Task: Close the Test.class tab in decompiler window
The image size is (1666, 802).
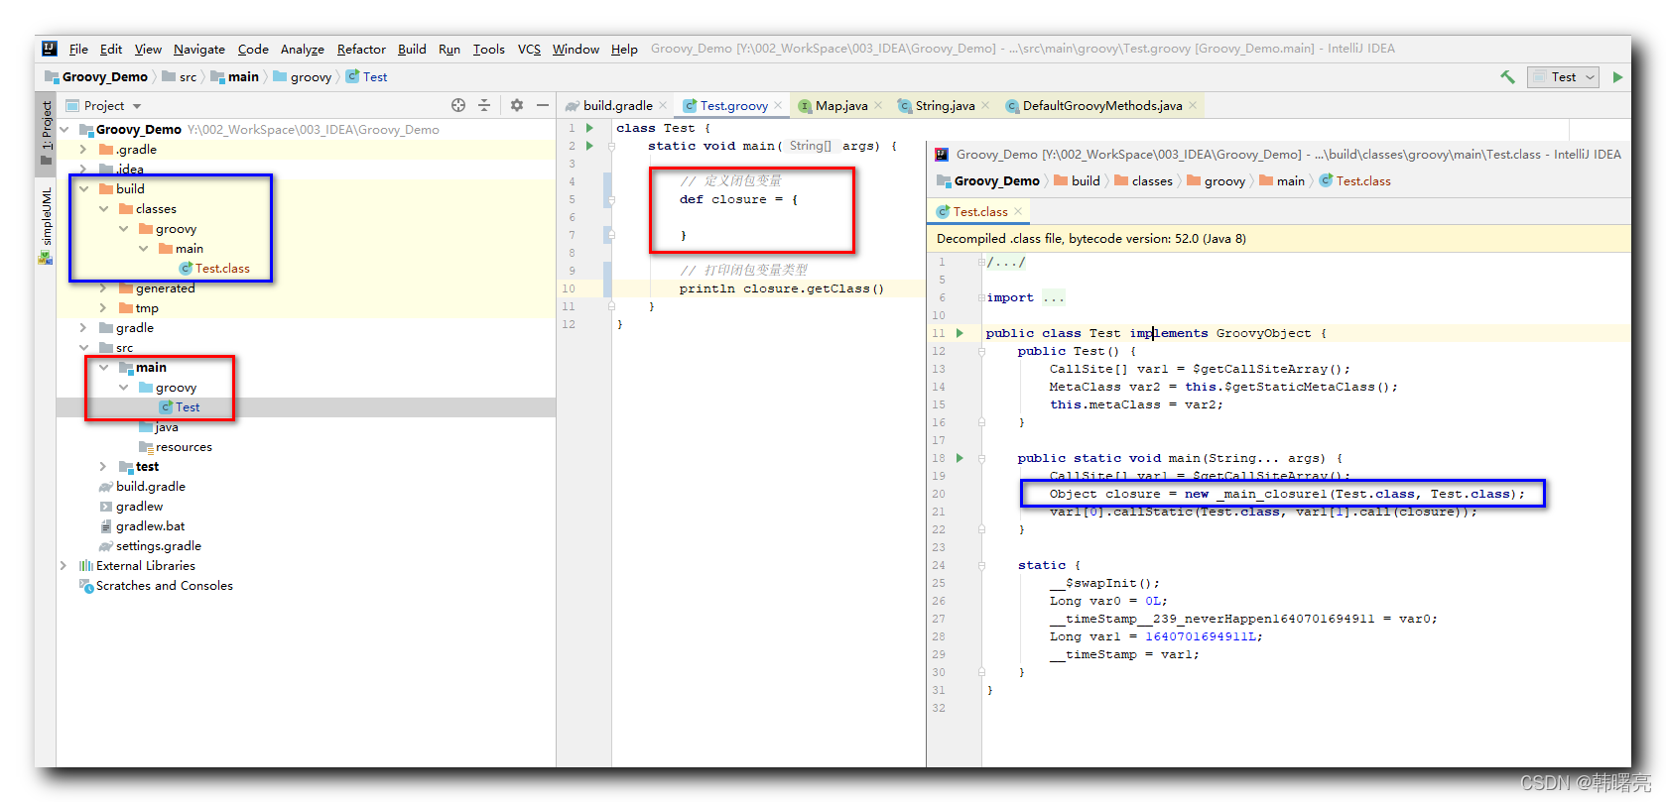Action: pos(1018,211)
